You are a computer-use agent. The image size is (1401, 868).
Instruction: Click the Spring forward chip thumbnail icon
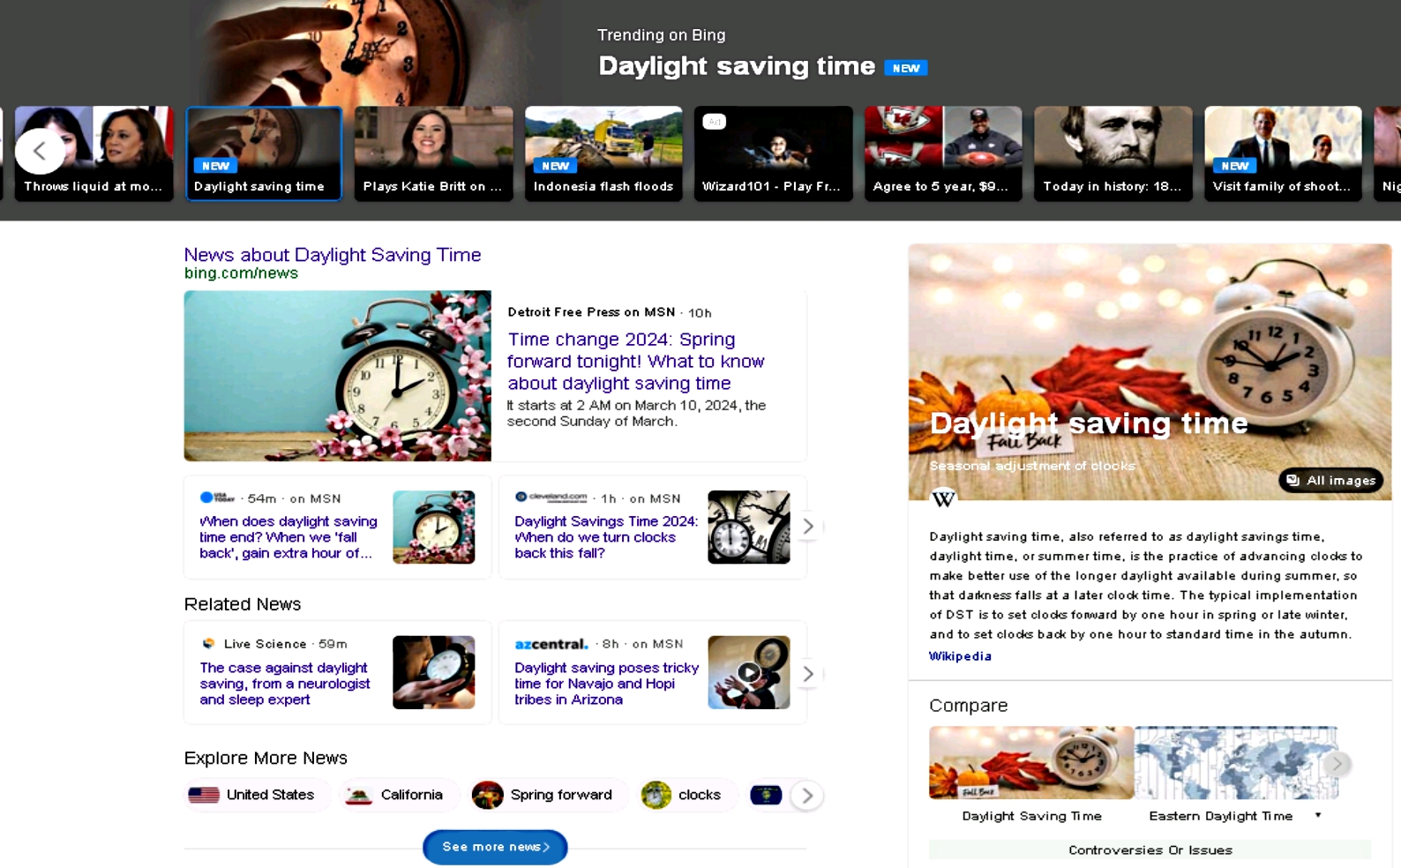coord(488,795)
